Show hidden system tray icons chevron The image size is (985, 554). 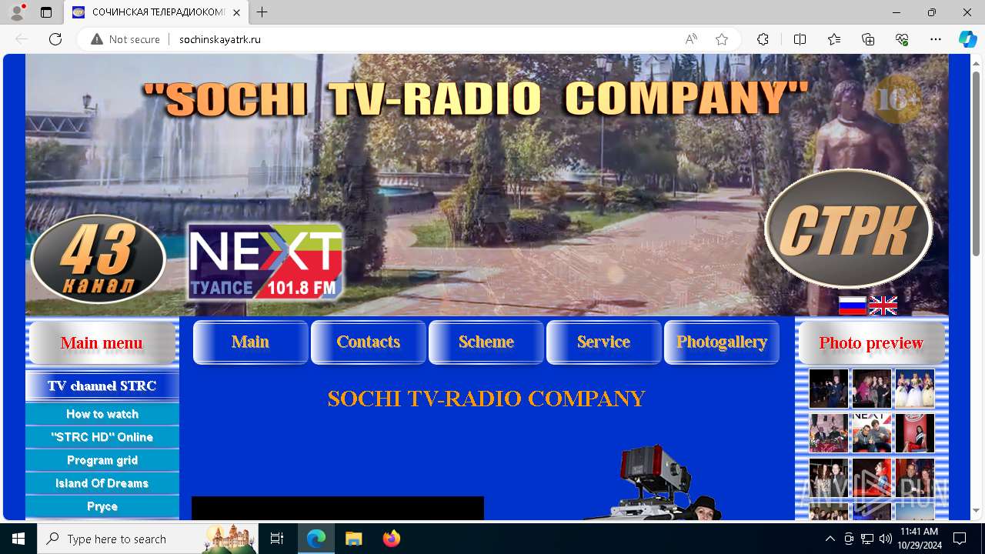pyautogui.click(x=830, y=539)
